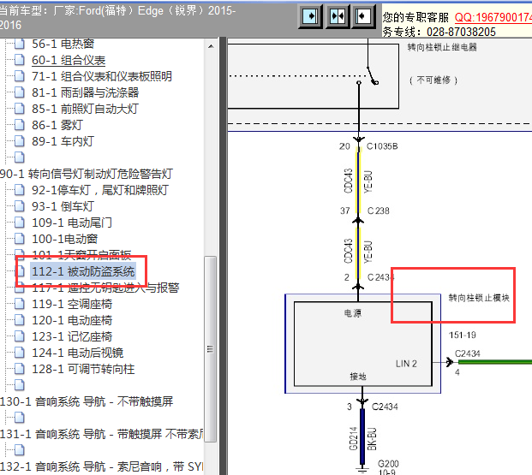Open 89-1 车内灯 diagram

(63, 141)
